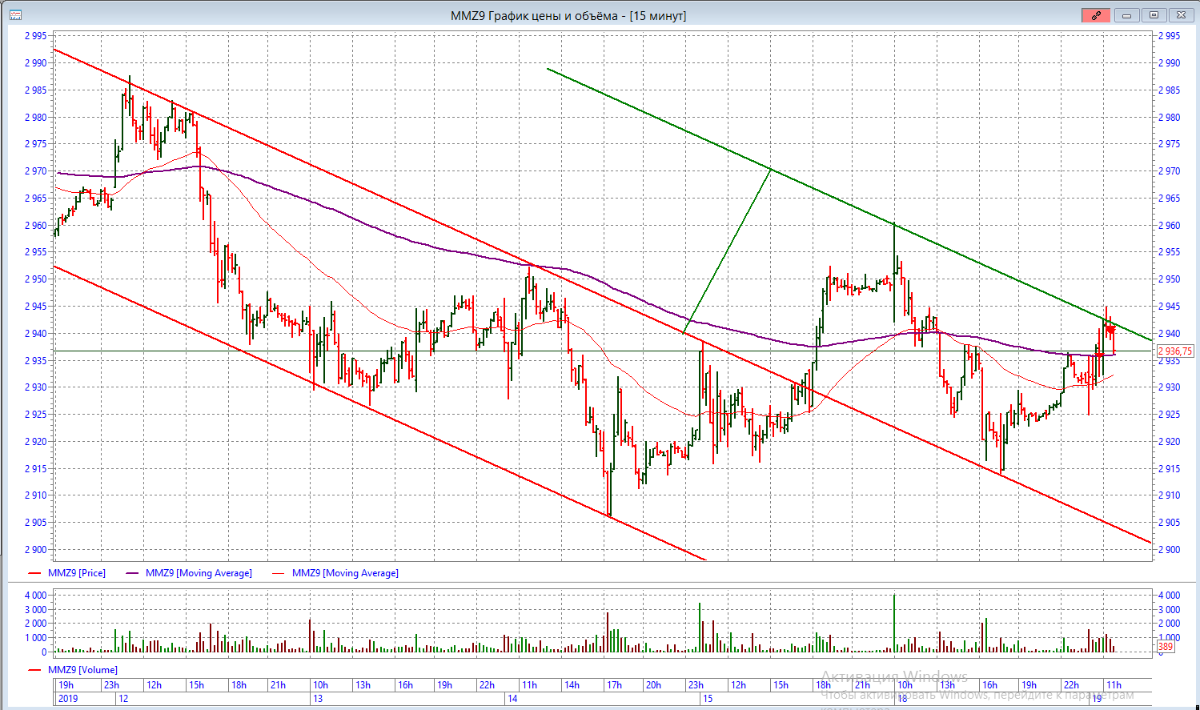1200x710 pixels.
Task: Click the 2 900 label on left price axis
Action: 35,550
